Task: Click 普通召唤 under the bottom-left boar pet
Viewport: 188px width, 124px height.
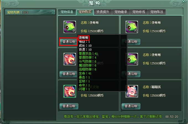Action: pyautogui.click(x=69, y=106)
